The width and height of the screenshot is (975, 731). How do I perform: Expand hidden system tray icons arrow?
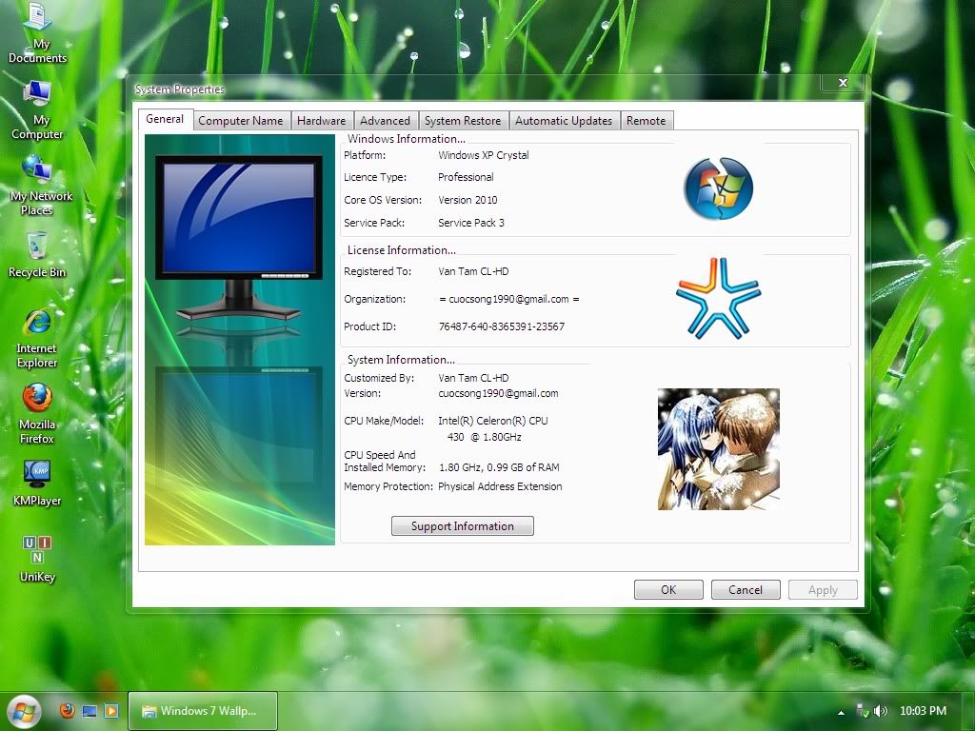click(841, 712)
